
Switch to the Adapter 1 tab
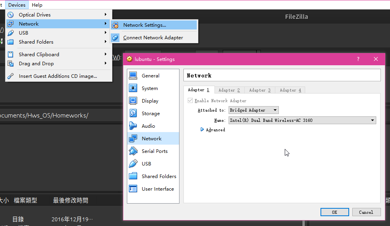(x=199, y=90)
